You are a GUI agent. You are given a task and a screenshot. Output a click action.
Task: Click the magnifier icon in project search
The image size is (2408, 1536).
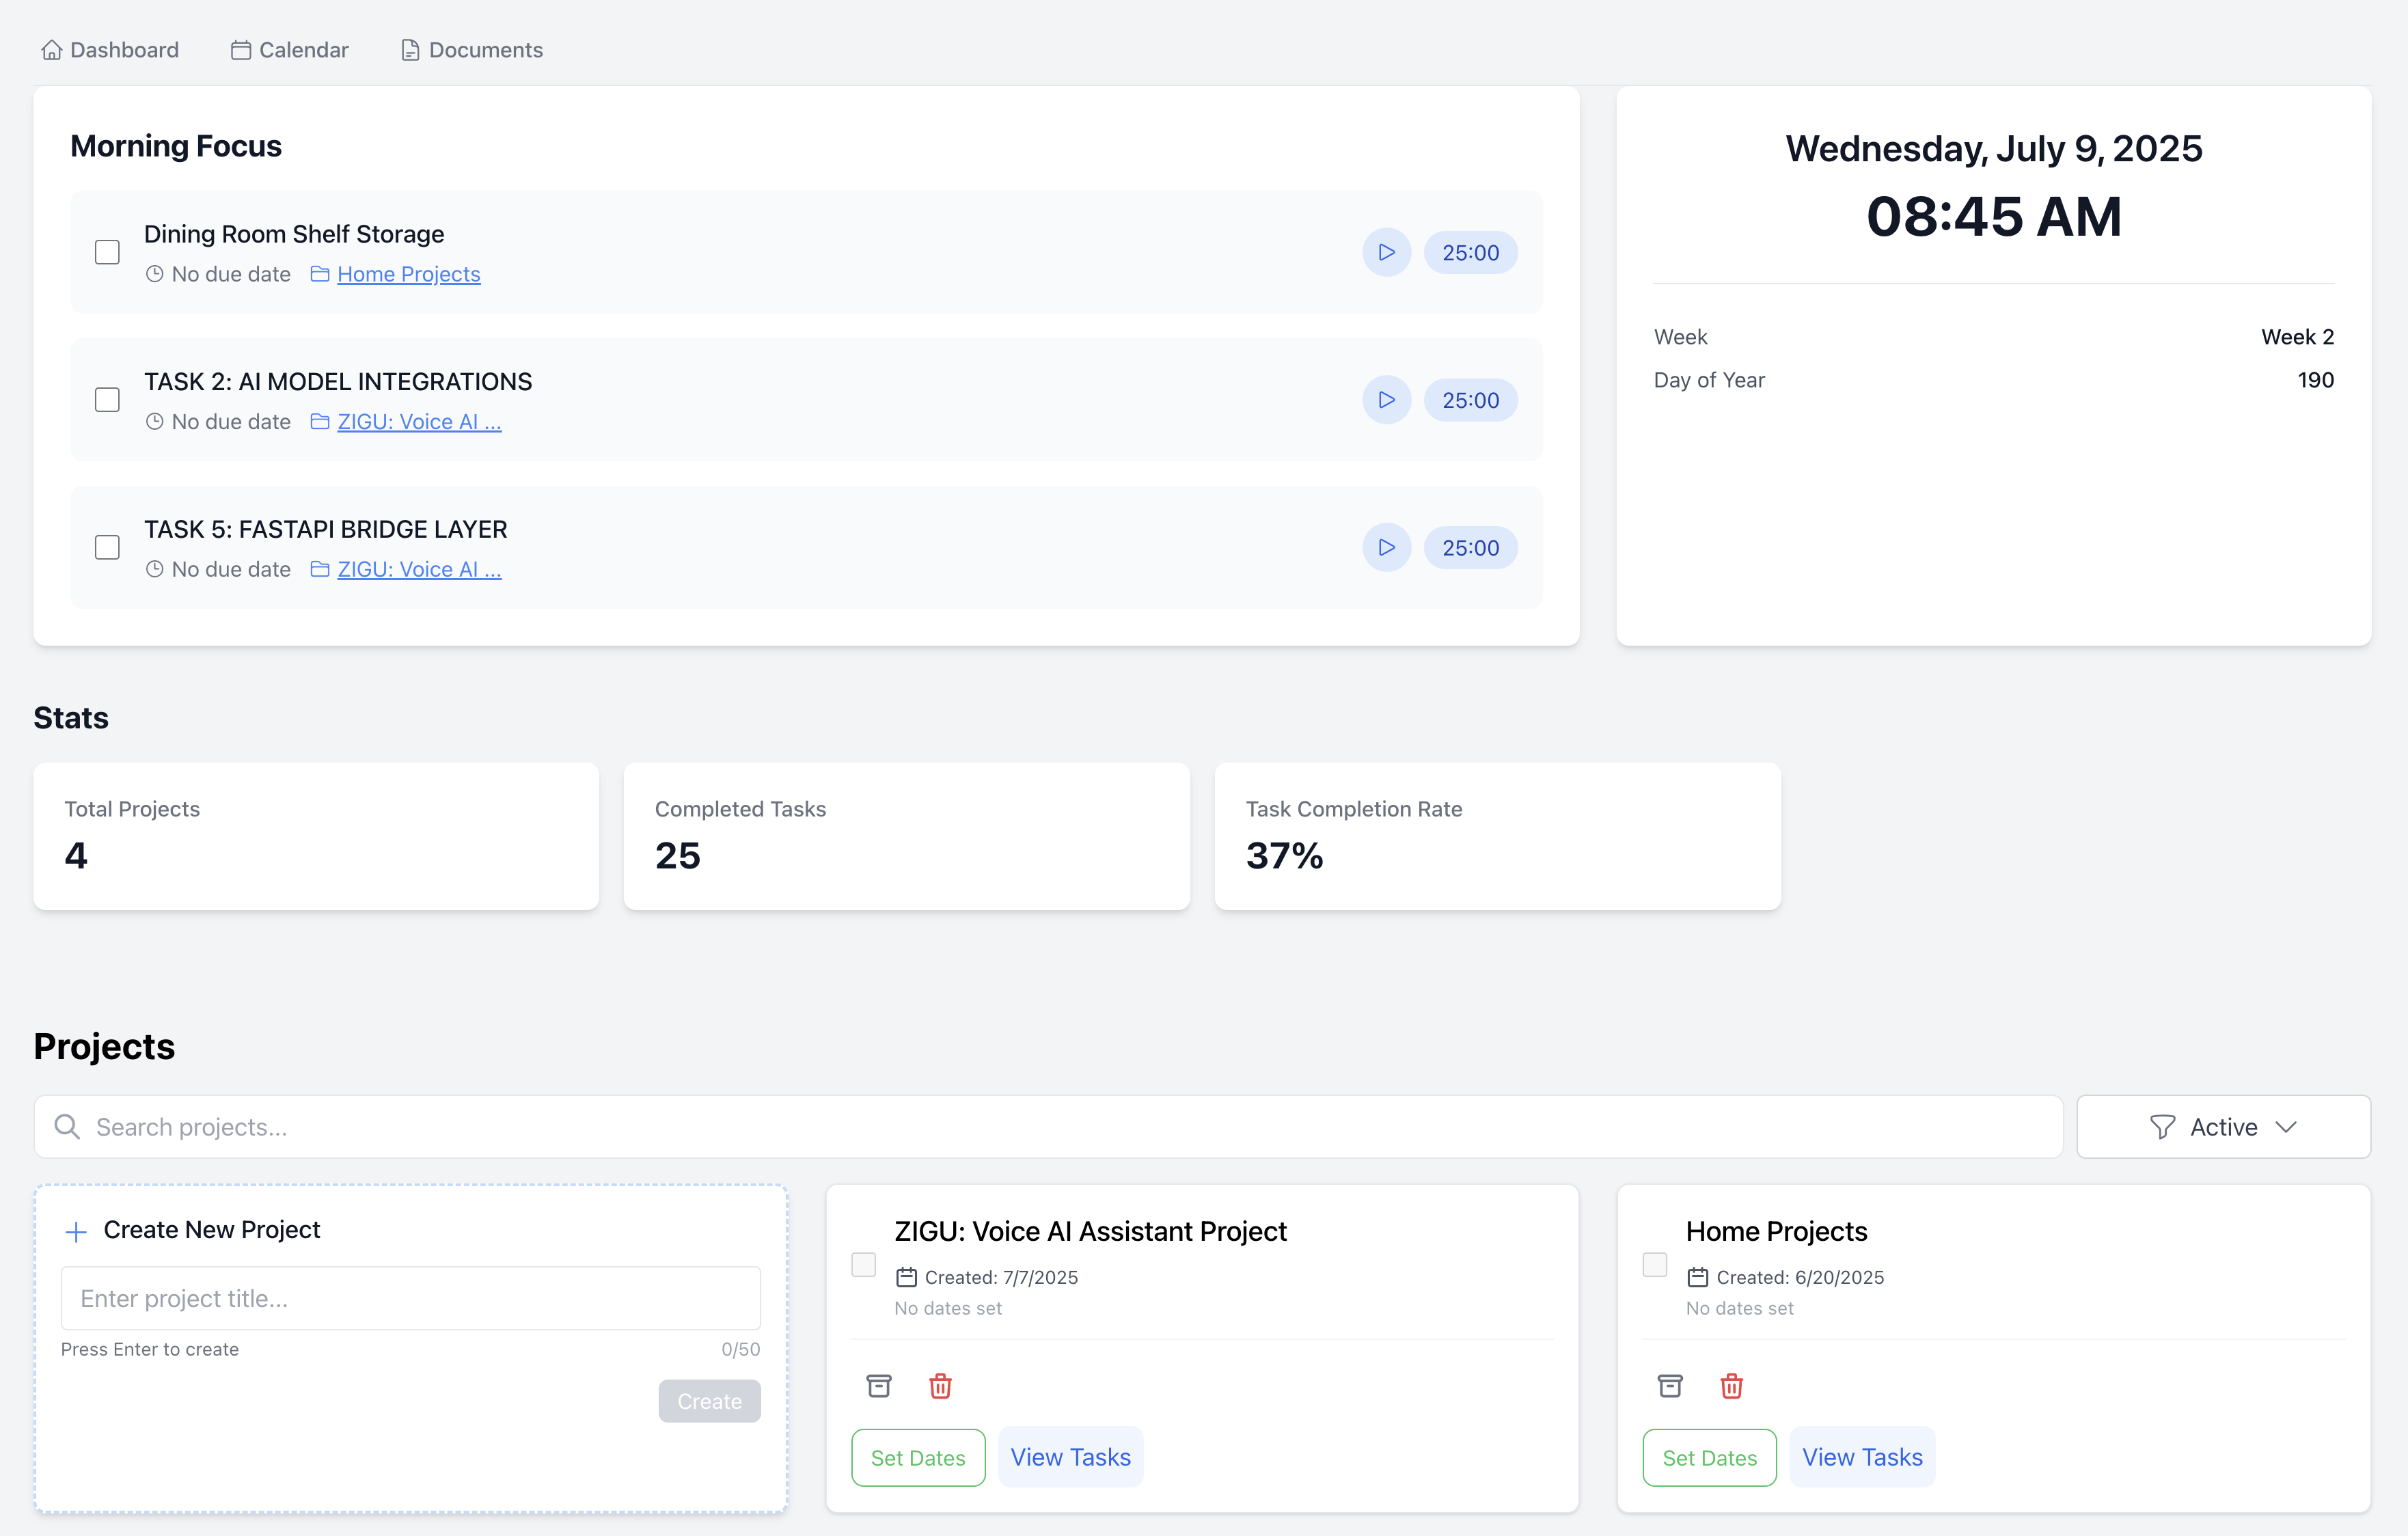pyautogui.click(x=67, y=1127)
